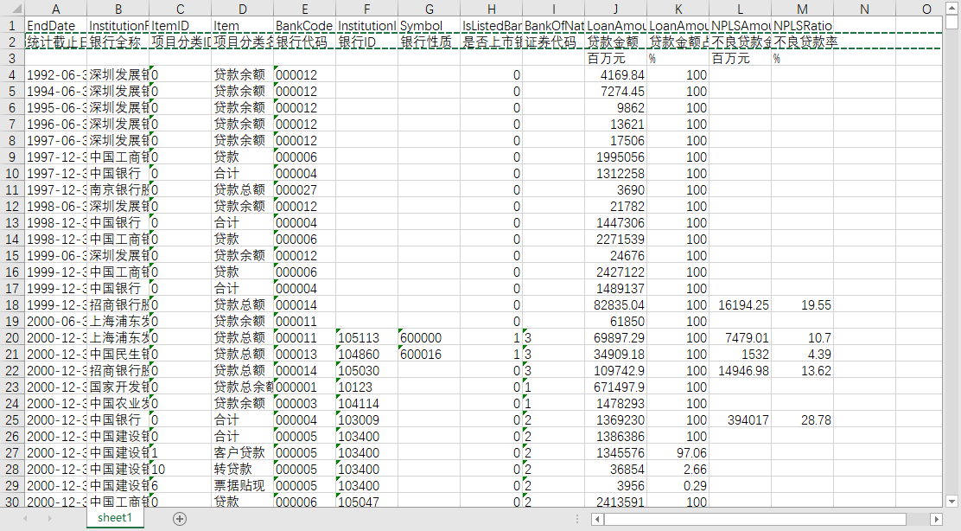Screen dimensions: 961x531
Task: Select loan amount cell 4169.84
Action: 615,74
